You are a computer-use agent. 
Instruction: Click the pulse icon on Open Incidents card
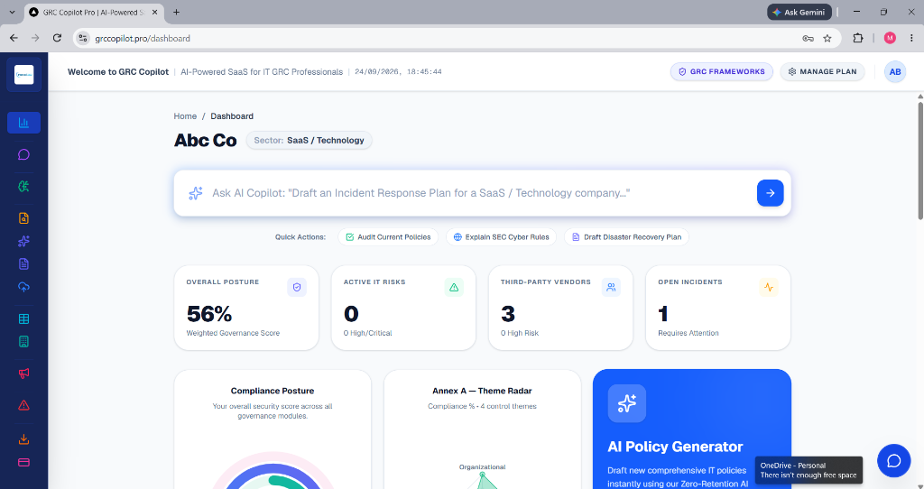click(x=769, y=288)
